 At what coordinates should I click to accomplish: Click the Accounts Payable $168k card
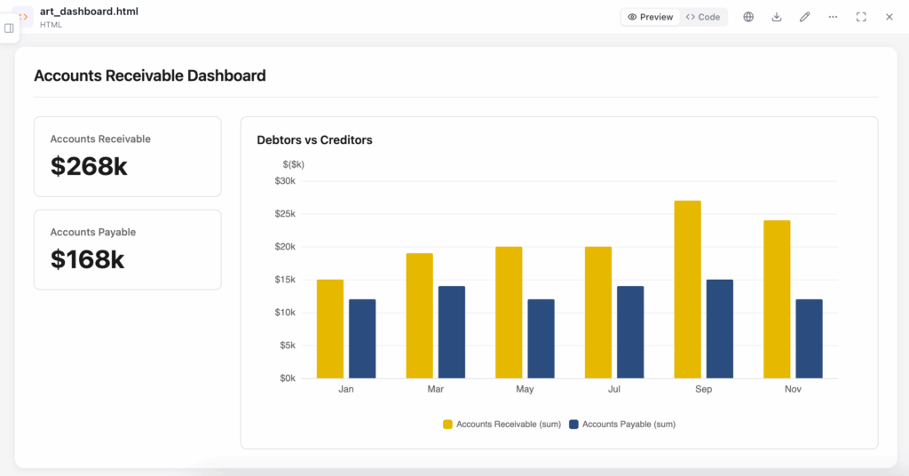click(x=128, y=250)
